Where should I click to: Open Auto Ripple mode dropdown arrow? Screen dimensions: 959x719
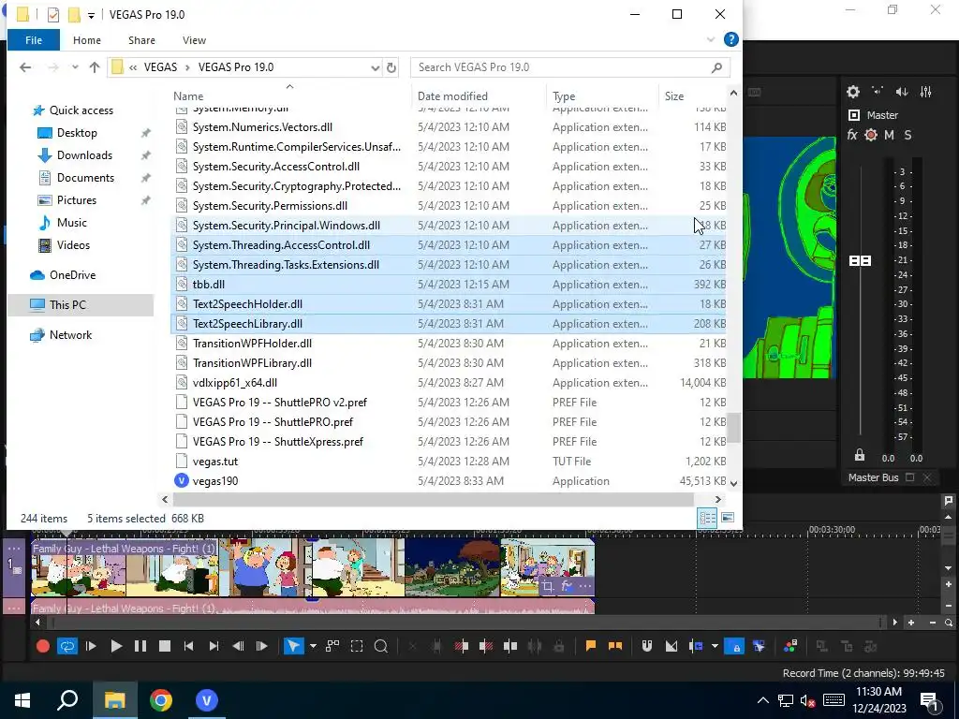click(715, 646)
